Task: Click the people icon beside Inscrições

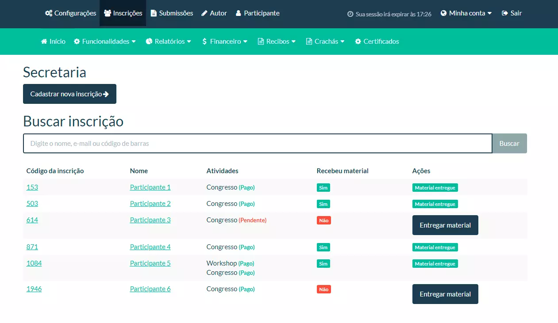Action: [x=108, y=13]
